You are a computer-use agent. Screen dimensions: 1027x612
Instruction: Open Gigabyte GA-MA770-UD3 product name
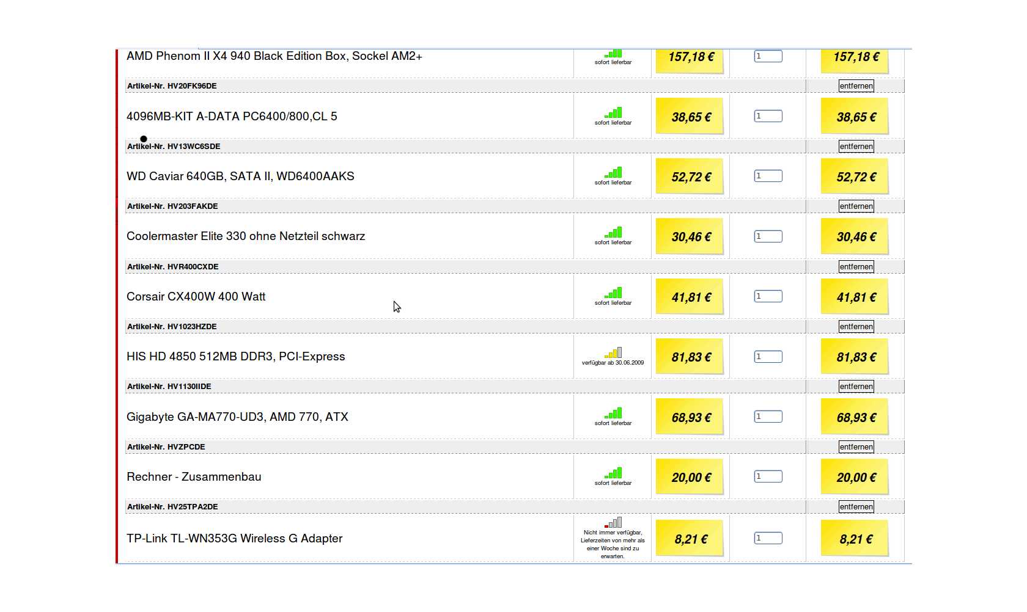(x=237, y=417)
